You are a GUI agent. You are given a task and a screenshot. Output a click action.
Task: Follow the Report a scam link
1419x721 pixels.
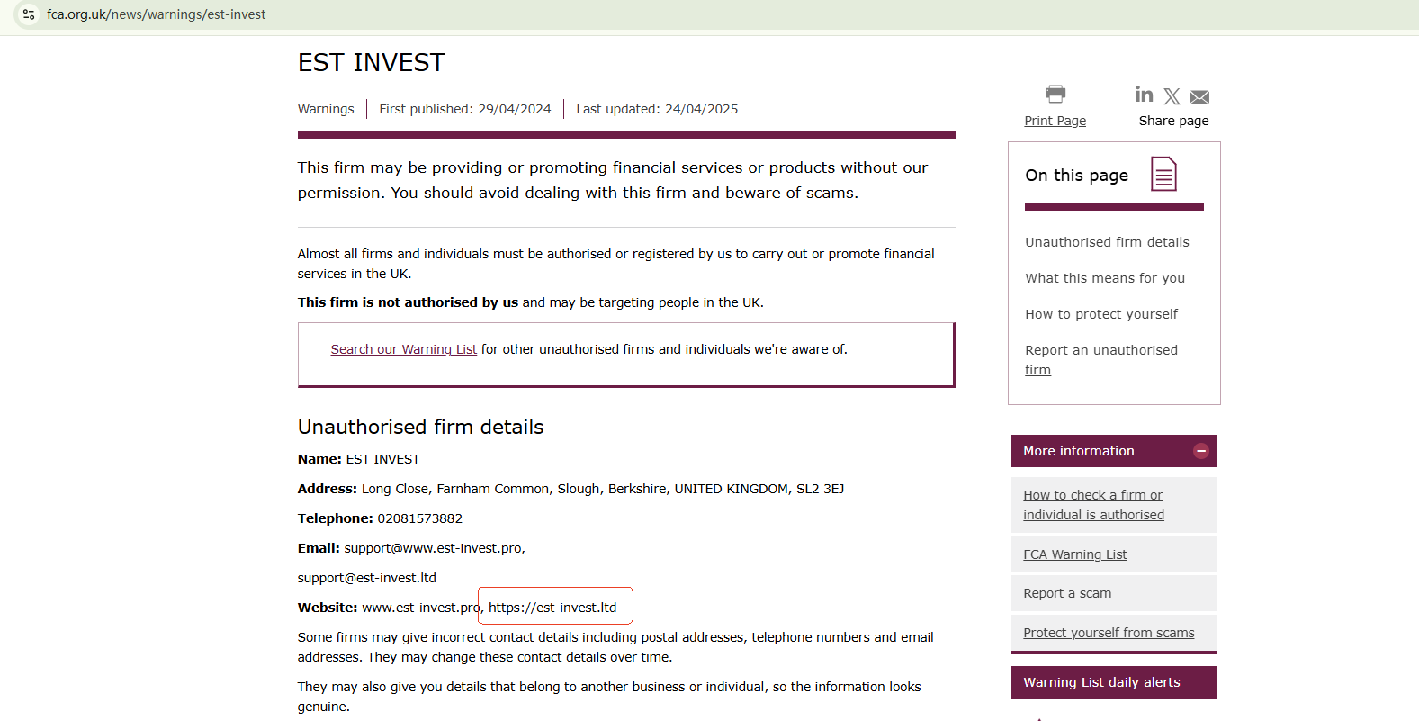coord(1067,593)
